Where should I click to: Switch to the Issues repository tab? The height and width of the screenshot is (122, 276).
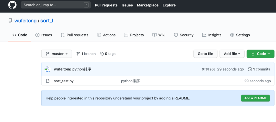pos(44,35)
